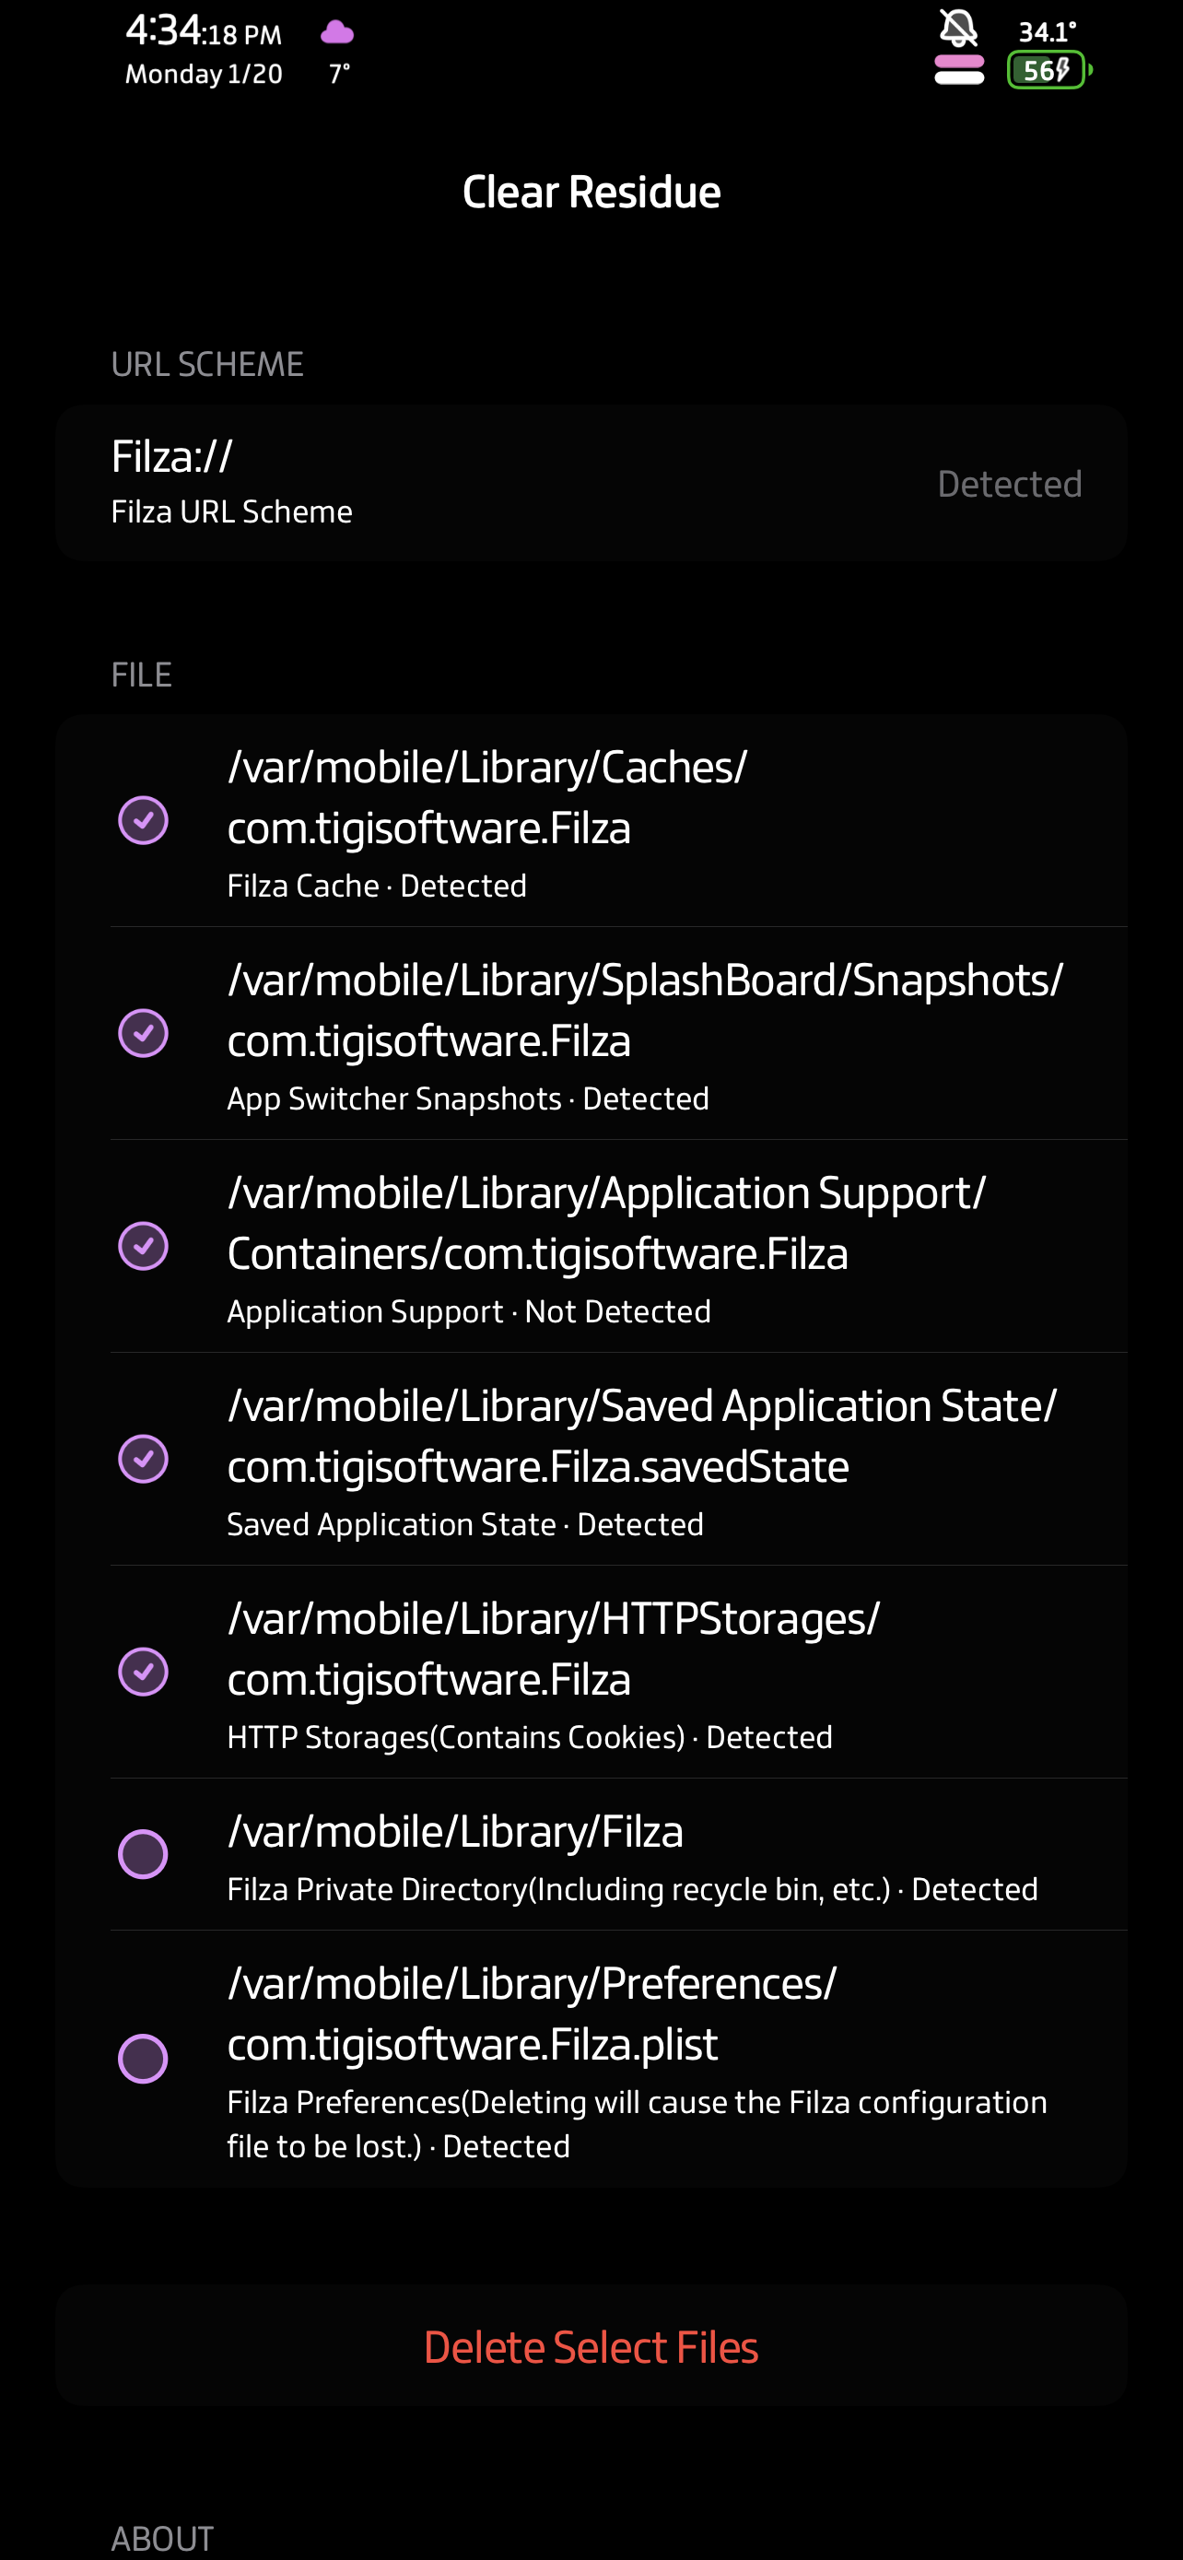
Task: Tap the FILE section header
Action: coord(141,674)
